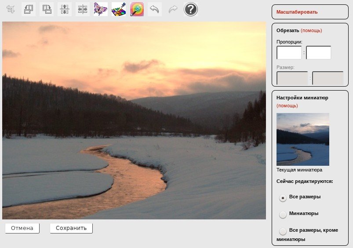Flip image horizontally

[83, 9]
